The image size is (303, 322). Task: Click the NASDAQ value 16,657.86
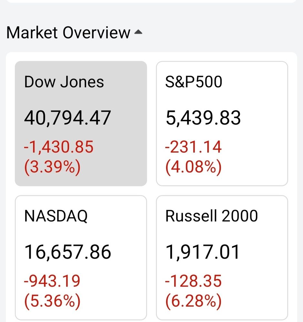tap(68, 252)
